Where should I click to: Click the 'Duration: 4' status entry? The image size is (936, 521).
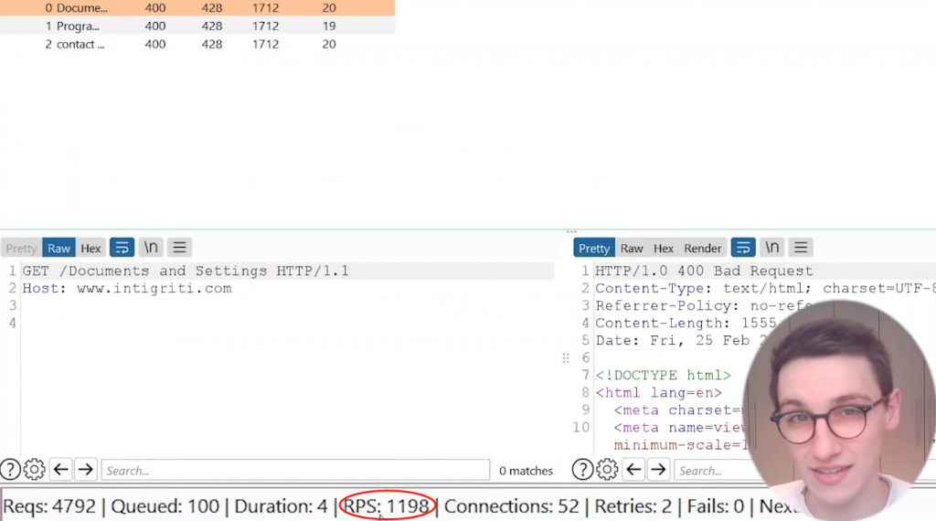[281, 506]
